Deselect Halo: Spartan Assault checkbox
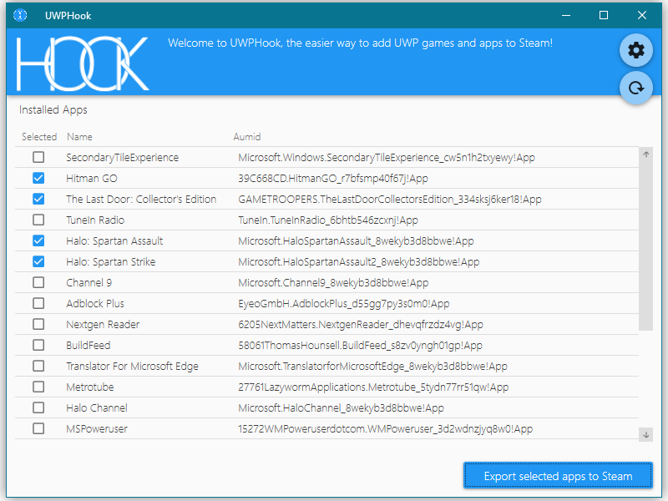668x501 pixels. (x=38, y=240)
